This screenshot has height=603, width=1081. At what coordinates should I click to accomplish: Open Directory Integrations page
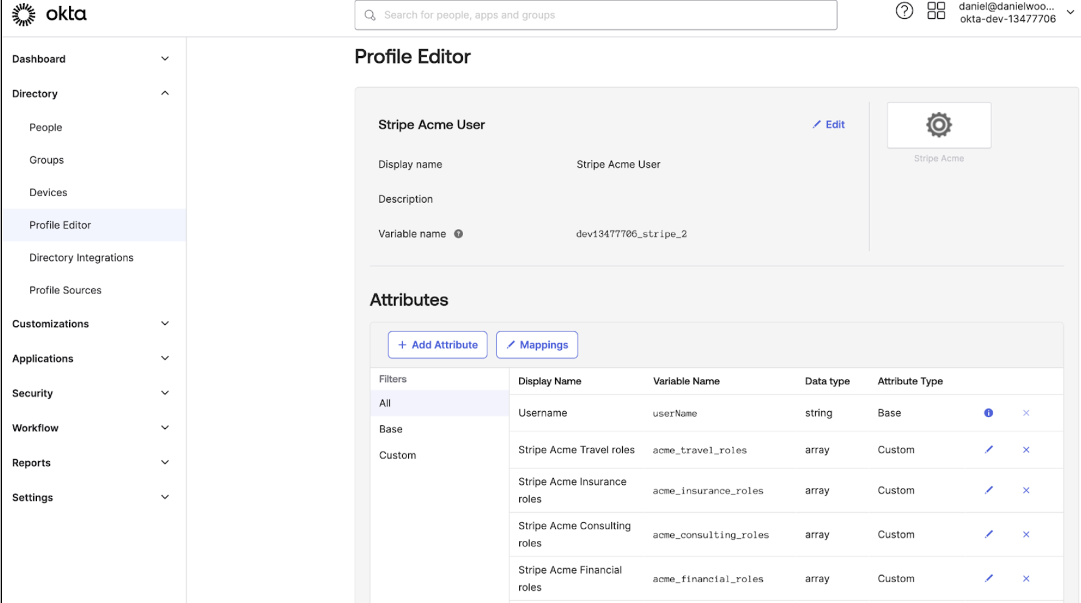click(x=81, y=258)
